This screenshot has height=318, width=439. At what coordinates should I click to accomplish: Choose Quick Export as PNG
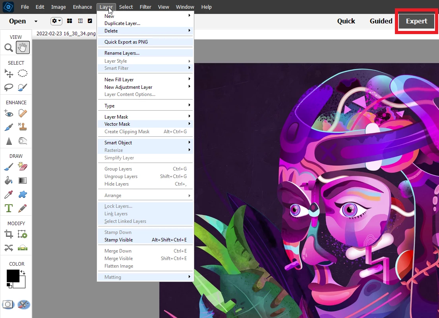pos(145,42)
